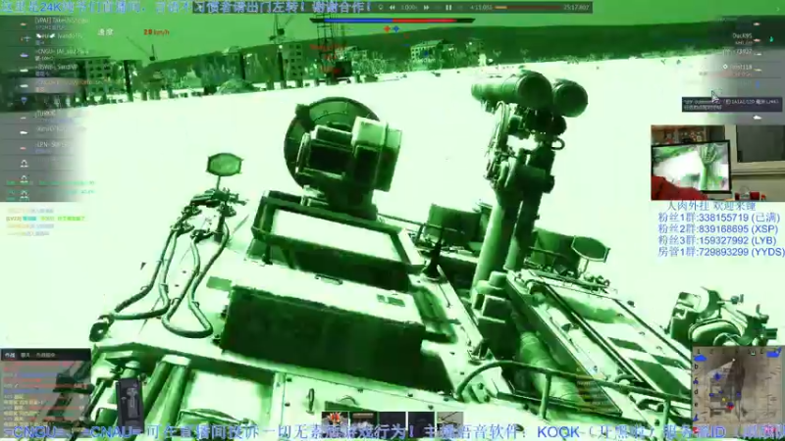
Task: Click the 1.000x replay speed value
Action: pos(408,8)
